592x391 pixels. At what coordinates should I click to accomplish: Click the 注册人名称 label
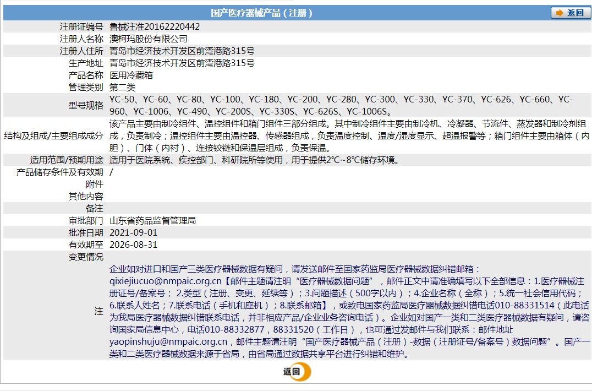point(81,39)
